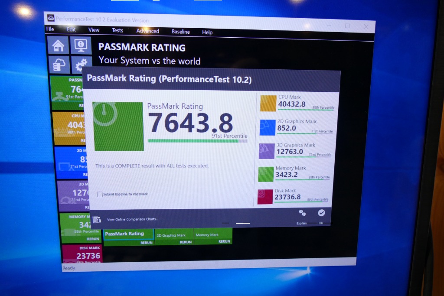
Task: Open the System Information monitor icon
Action: click(81, 45)
